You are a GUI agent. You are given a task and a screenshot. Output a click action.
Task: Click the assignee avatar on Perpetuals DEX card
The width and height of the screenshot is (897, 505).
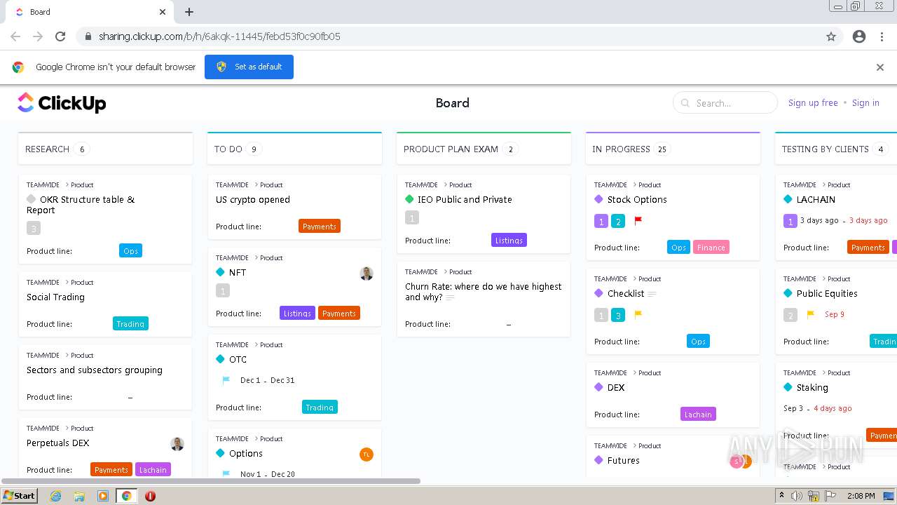(177, 444)
